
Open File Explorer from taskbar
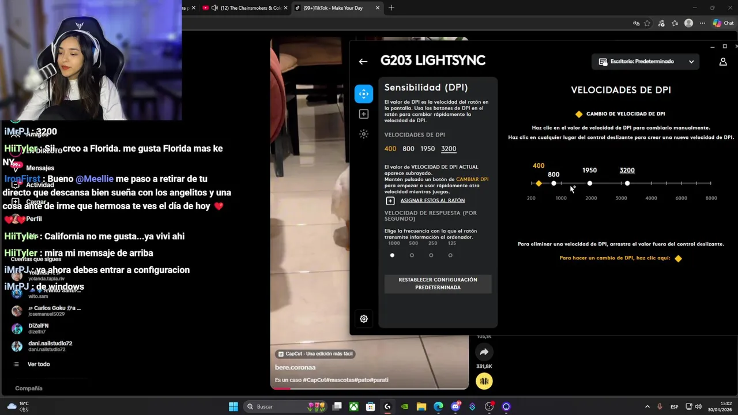(x=421, y=406)
